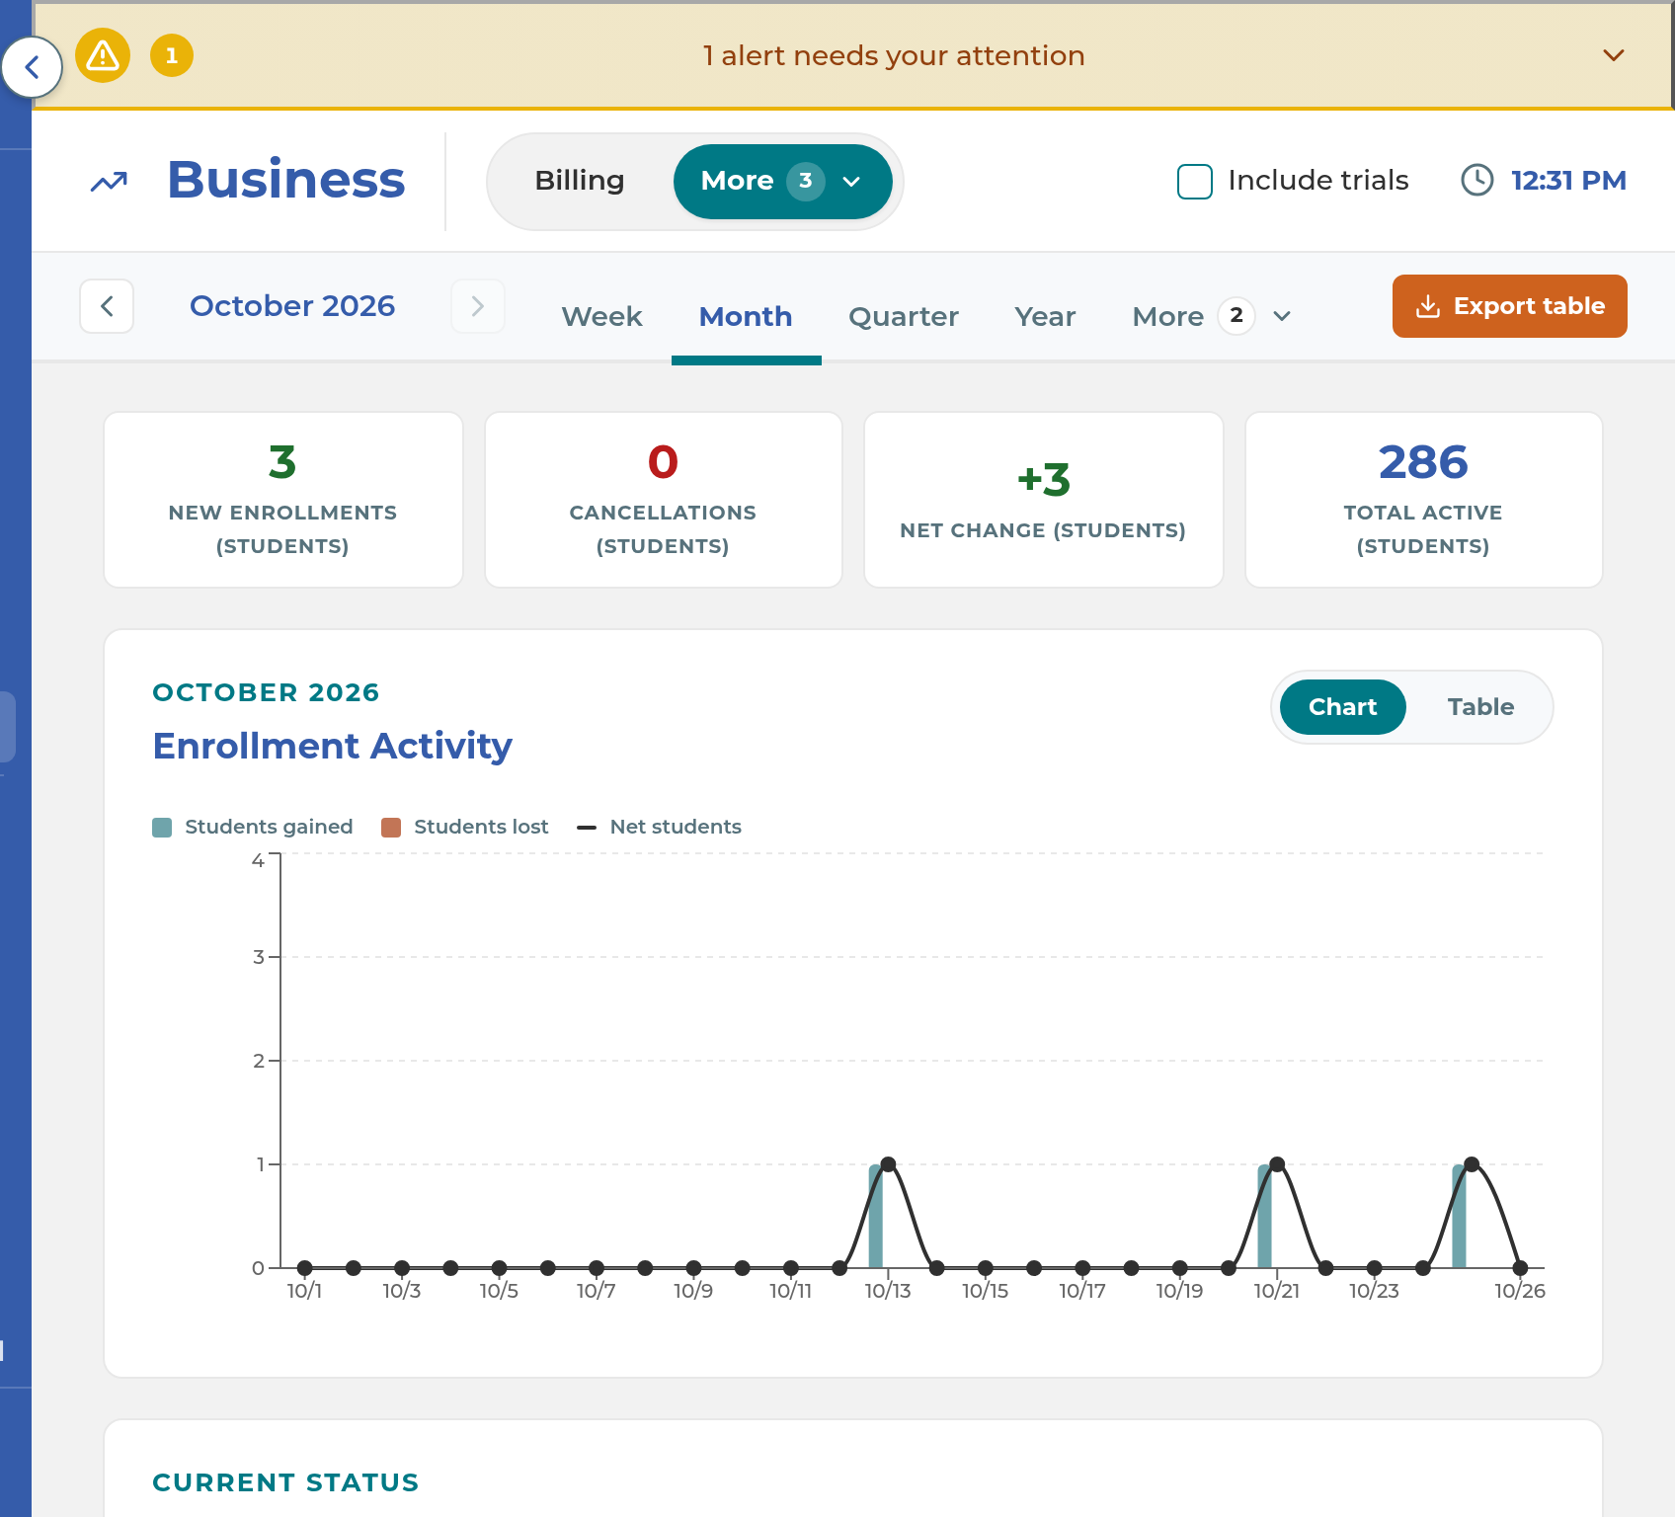Enable the Include trials checkbox
1675x1517 pixels.
coord(1195,182)
